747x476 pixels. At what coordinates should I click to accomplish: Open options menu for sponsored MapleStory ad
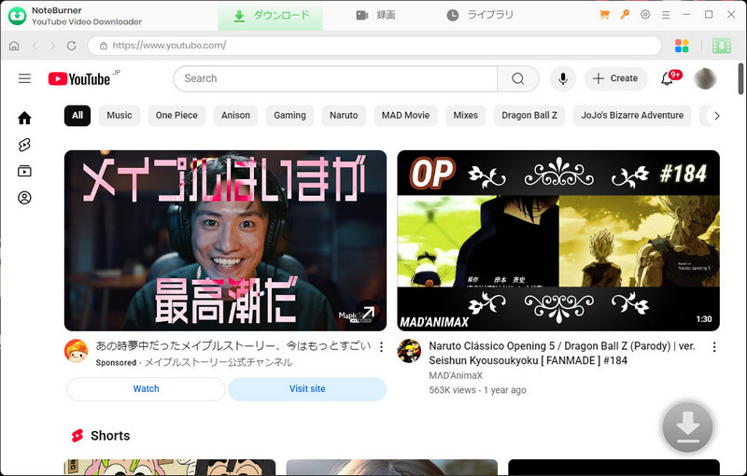pyautogui.click(x=381, y=347)
